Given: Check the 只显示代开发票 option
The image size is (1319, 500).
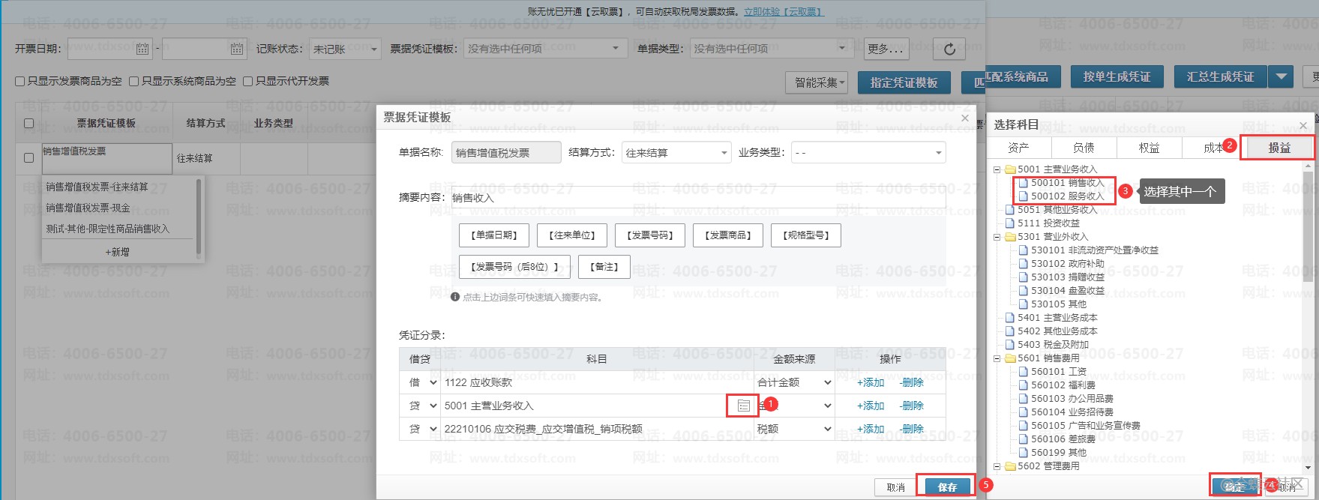Looking at the screenshot, I should pyautogui.click(x=248, y=81).
